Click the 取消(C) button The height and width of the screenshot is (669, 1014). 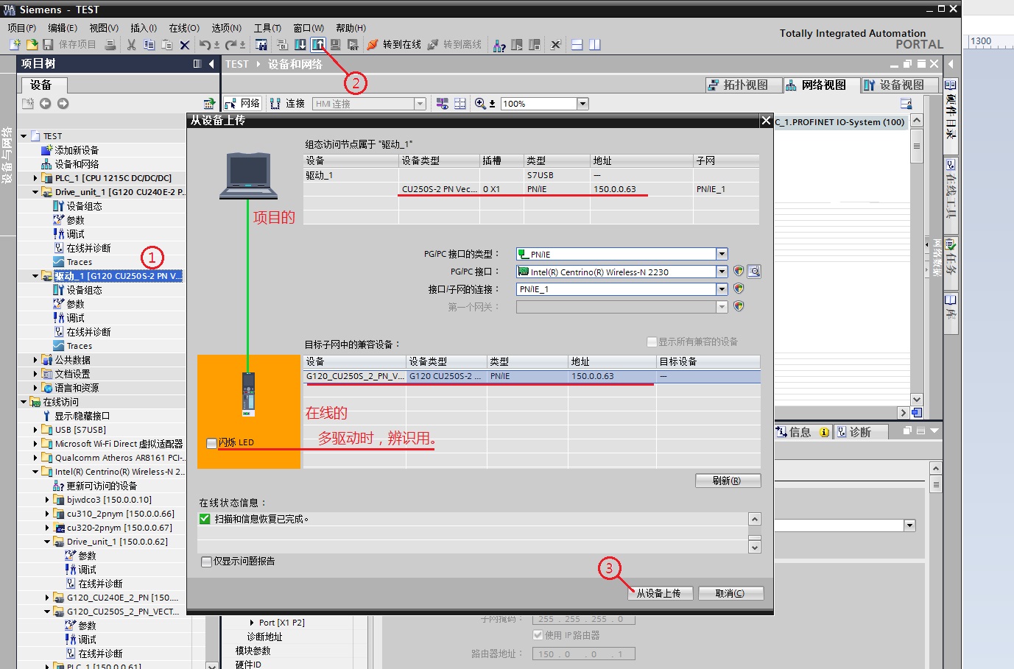pos(730,593)
